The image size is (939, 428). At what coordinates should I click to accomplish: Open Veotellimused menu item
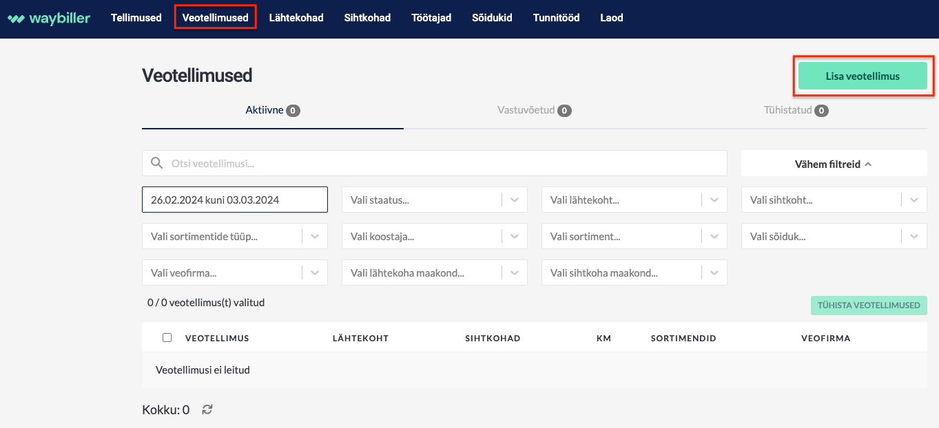[215, 18]
